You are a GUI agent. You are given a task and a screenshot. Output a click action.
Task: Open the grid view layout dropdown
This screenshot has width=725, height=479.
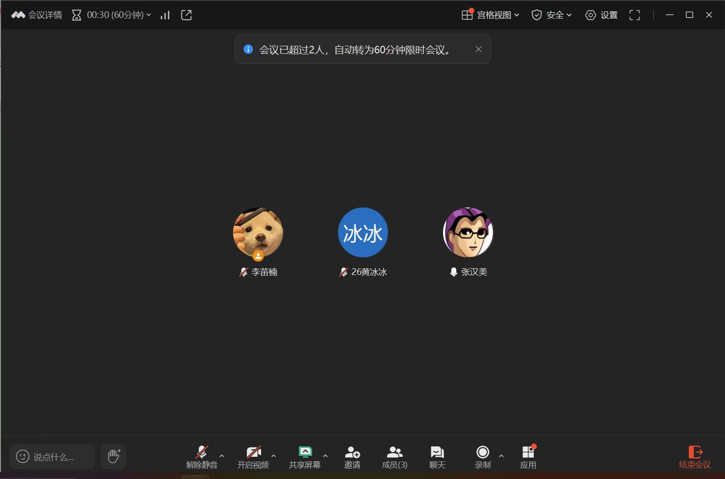(490, 15)
